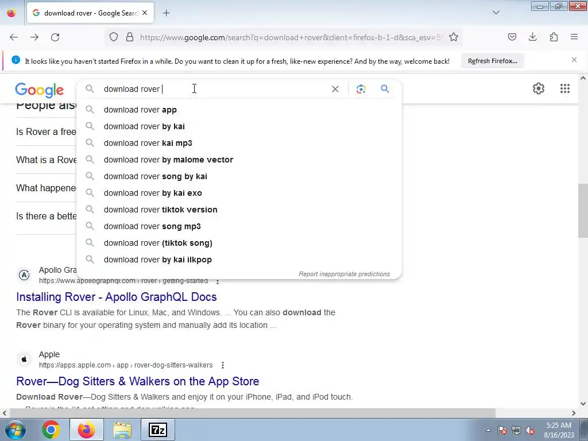Go forward with the browser forward arrow

pos(34,37)
